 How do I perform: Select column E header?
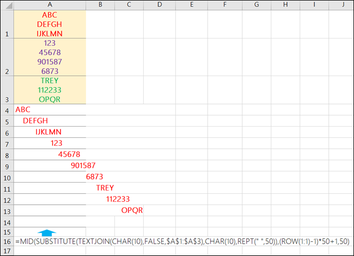click(x=192, y=5)
